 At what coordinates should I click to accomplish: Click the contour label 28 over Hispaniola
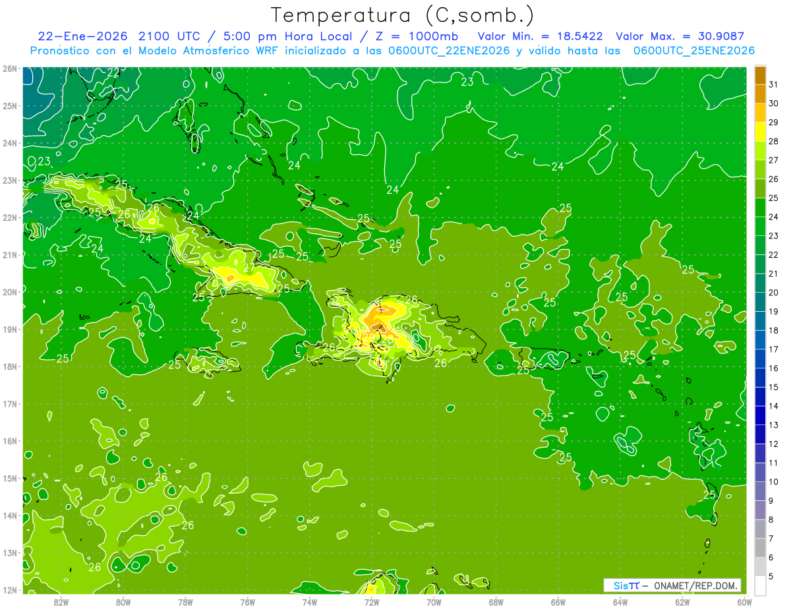[387, 339]
